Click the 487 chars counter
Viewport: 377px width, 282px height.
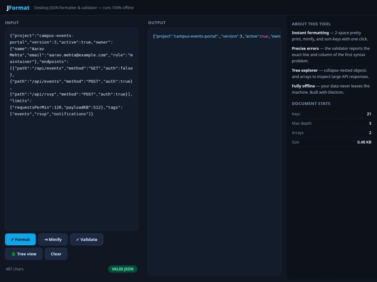14,269
